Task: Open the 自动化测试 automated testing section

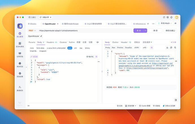Action: [20, 45]
